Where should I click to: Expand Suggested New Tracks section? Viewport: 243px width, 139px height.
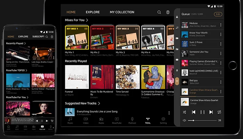99,103
